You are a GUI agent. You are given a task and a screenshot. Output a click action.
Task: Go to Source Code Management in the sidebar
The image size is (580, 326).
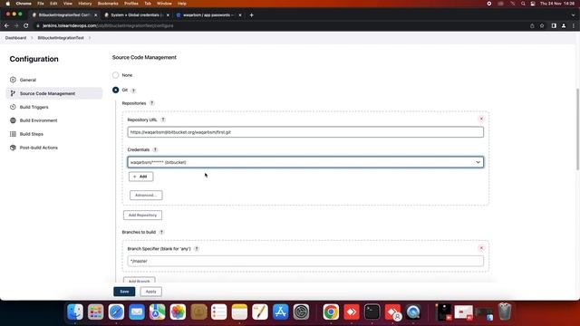tap(54, 93)
